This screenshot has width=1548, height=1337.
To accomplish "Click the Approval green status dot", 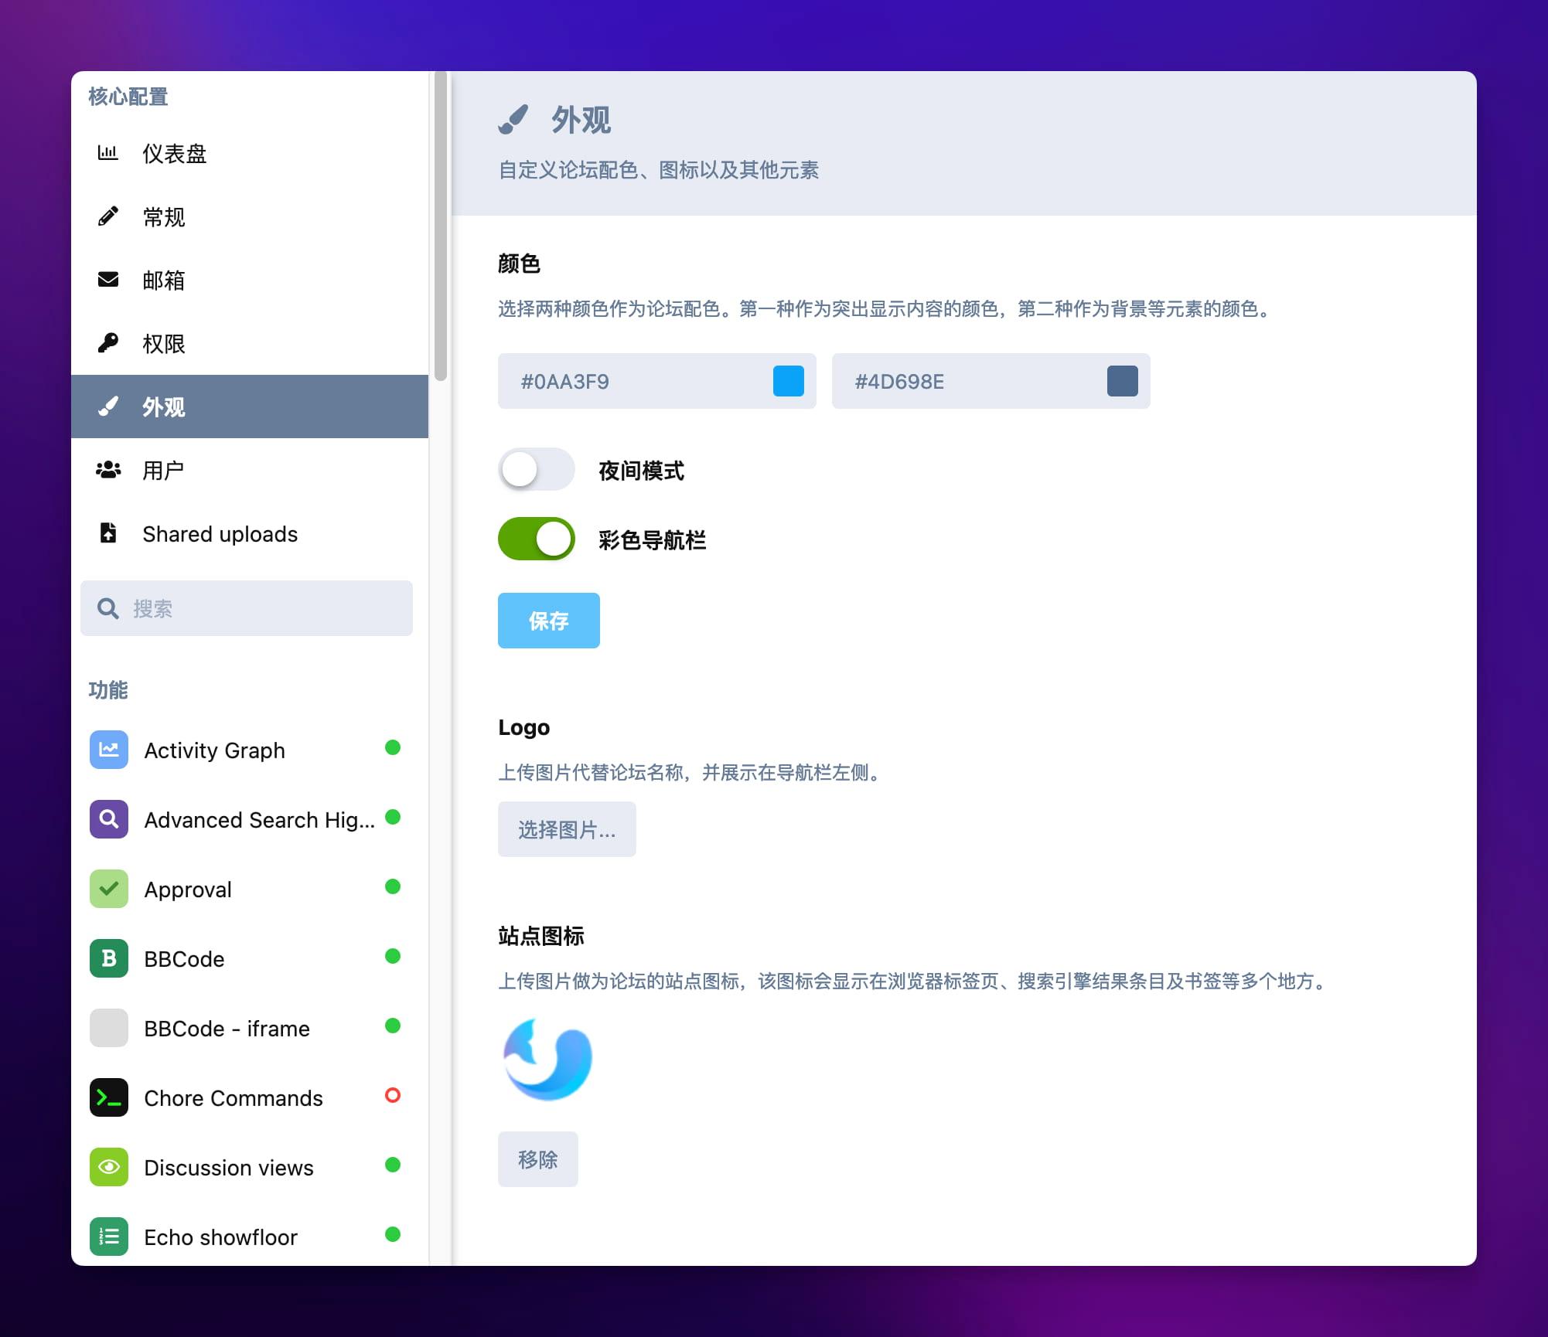I will [393, 886].
